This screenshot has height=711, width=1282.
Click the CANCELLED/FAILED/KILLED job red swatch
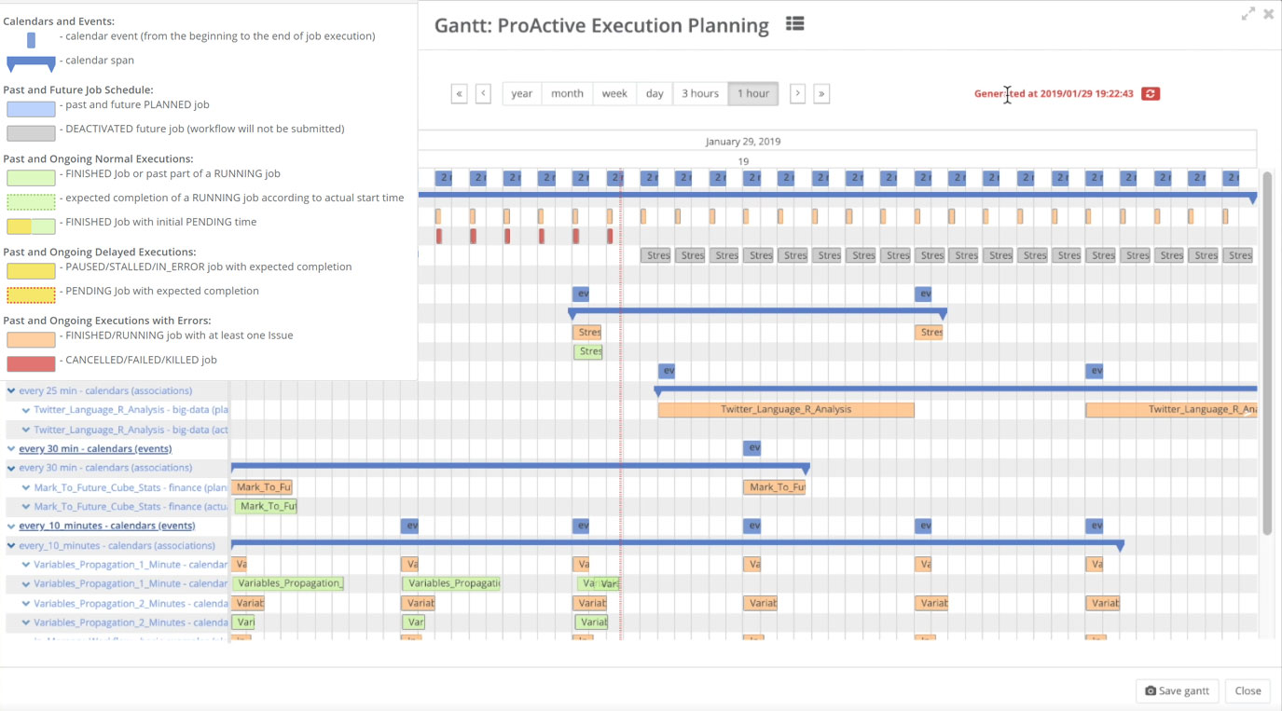click(x=31, y=363)
